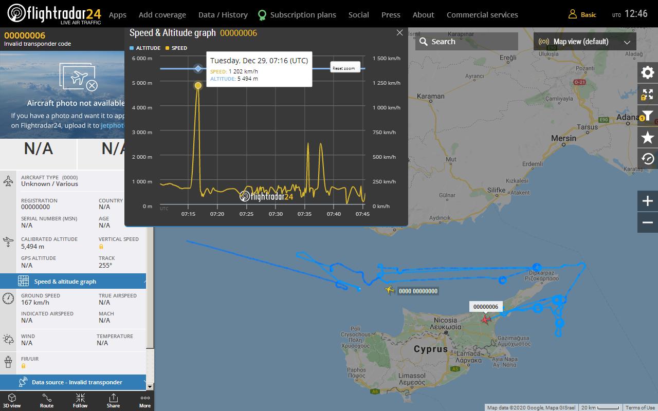The height and width of the screenshot is (411, 658).
Task: Click the aircraft photo placeholder icon
Action: pyautogui.click(x=78, y=77)
